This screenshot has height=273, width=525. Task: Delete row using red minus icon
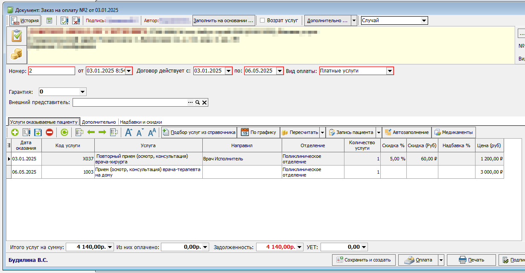point(49,132)
